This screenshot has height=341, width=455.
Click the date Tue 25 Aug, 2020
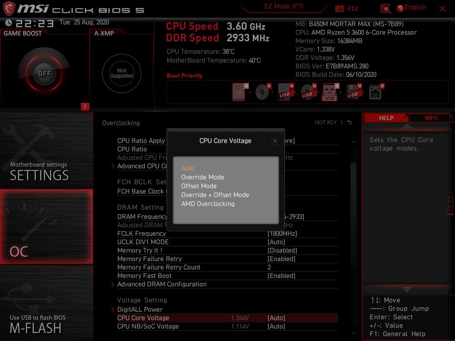tap(84, 22)
